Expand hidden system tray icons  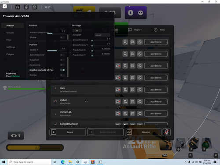pos(186,162)
